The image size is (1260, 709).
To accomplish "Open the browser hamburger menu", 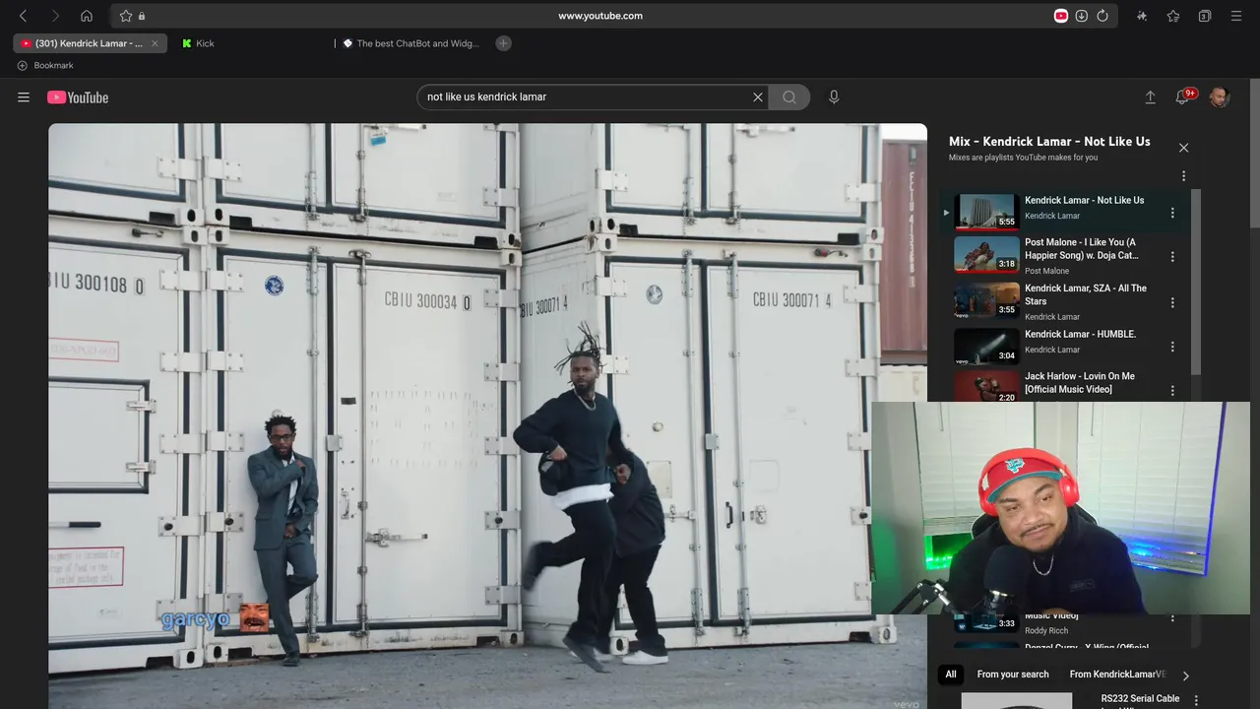I will point(1236,16).
